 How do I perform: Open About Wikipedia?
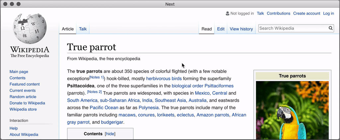pos(24,135)
